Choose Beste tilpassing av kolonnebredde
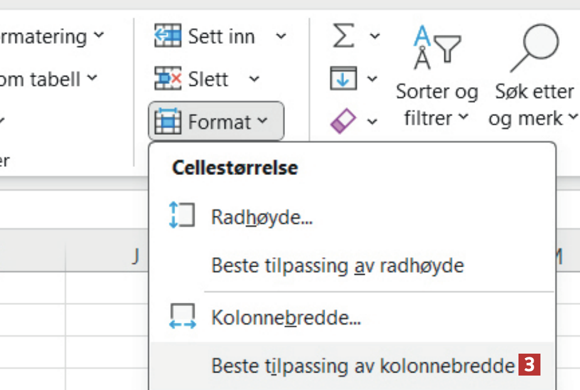580x390 pixels. pyautogui.click(x=362, y=366)
